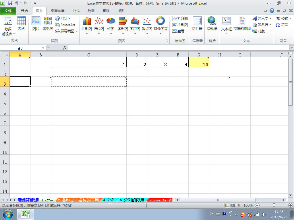This screenshot has height=220, width=294.
Task: Click zoom in plus button
Action: click(x=291, y=205)
